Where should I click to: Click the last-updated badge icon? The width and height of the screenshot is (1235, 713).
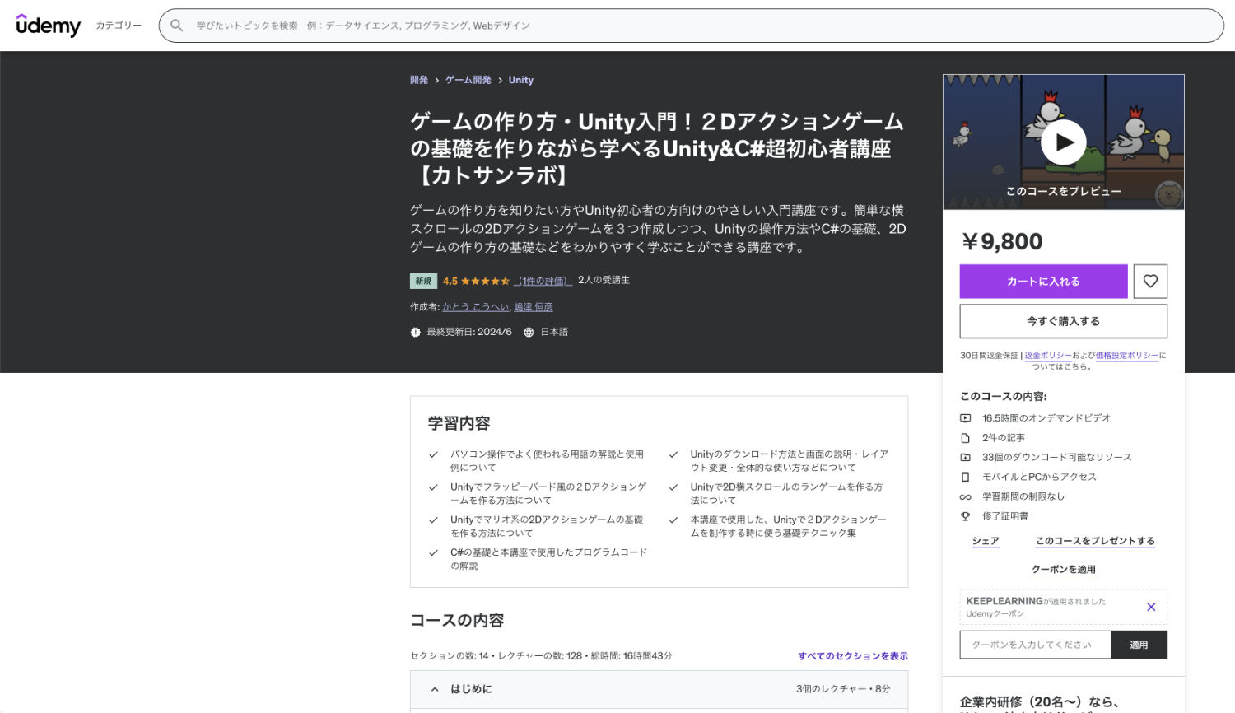[415, 332]
